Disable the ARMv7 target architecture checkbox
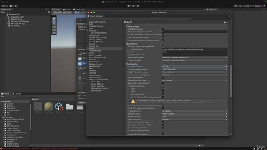This screenshot has height=150, width=267. pos(163,89)
